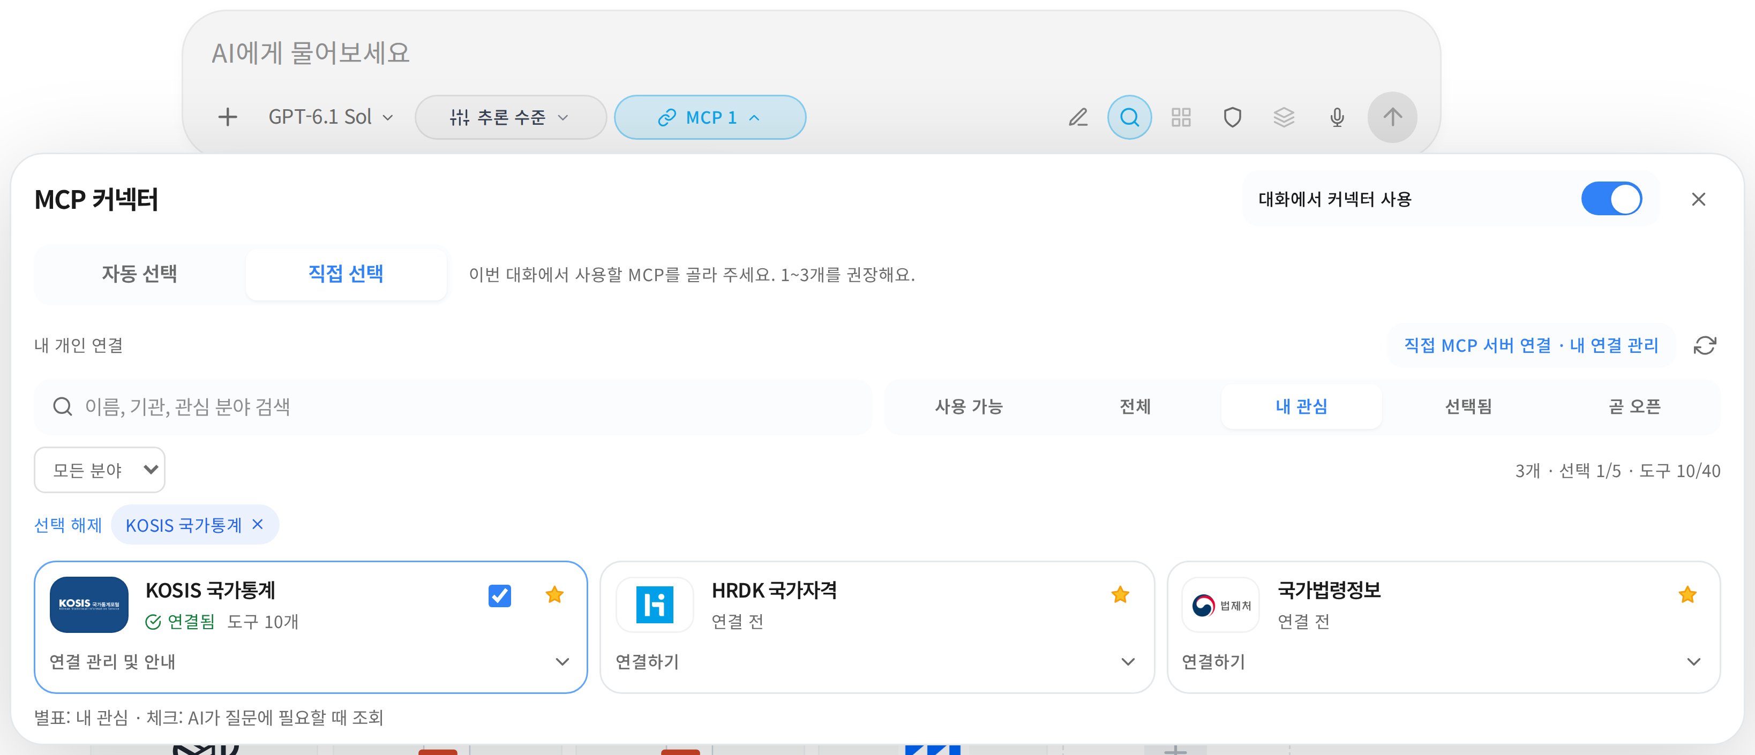This screenshot has height=755, width=1755.
Task: Toggle the KOSIS 국가통계 favorite star
Action: click(554, 595)
